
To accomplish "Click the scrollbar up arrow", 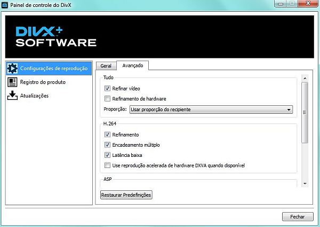I will coord(305,78).
